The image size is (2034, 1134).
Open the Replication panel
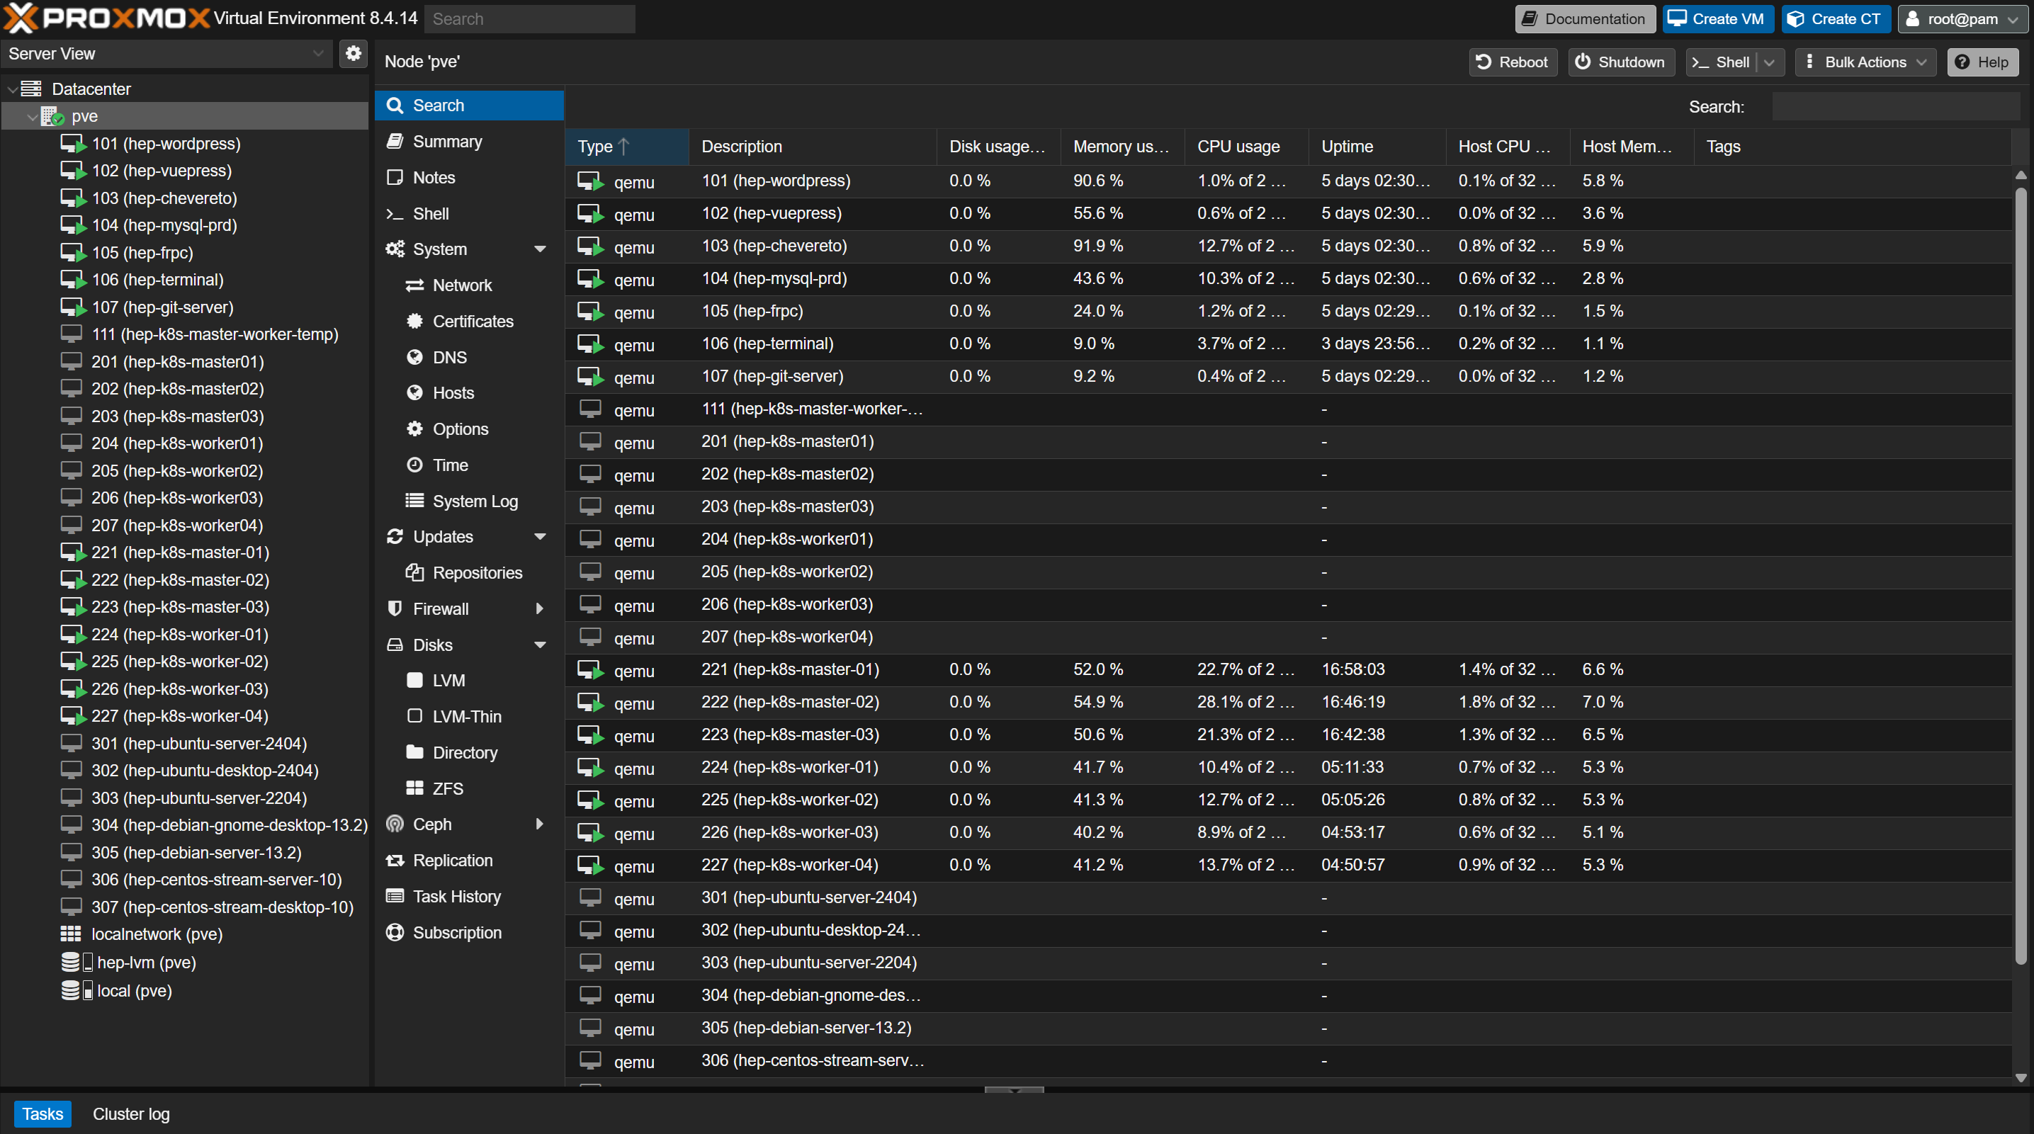(452, 860)
